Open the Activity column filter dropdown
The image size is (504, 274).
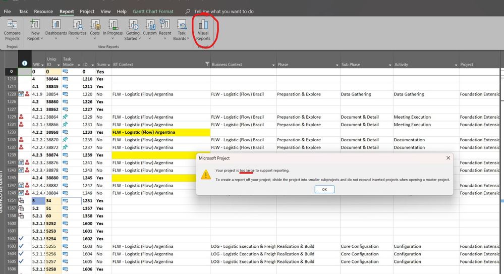point(456,65)
